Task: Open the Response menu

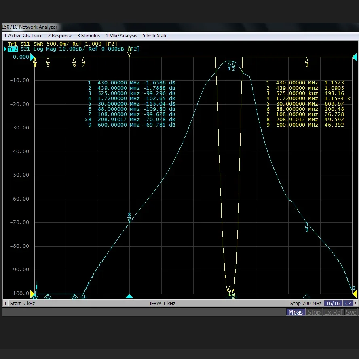Action: point(60,36)
